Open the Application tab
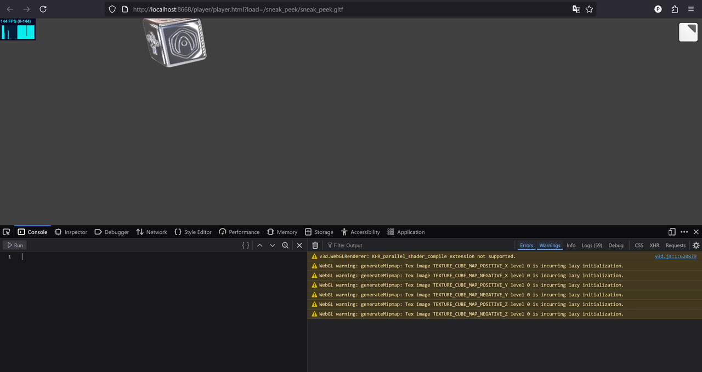This screenshot has width=702, height=372. (x=406, y=232)
